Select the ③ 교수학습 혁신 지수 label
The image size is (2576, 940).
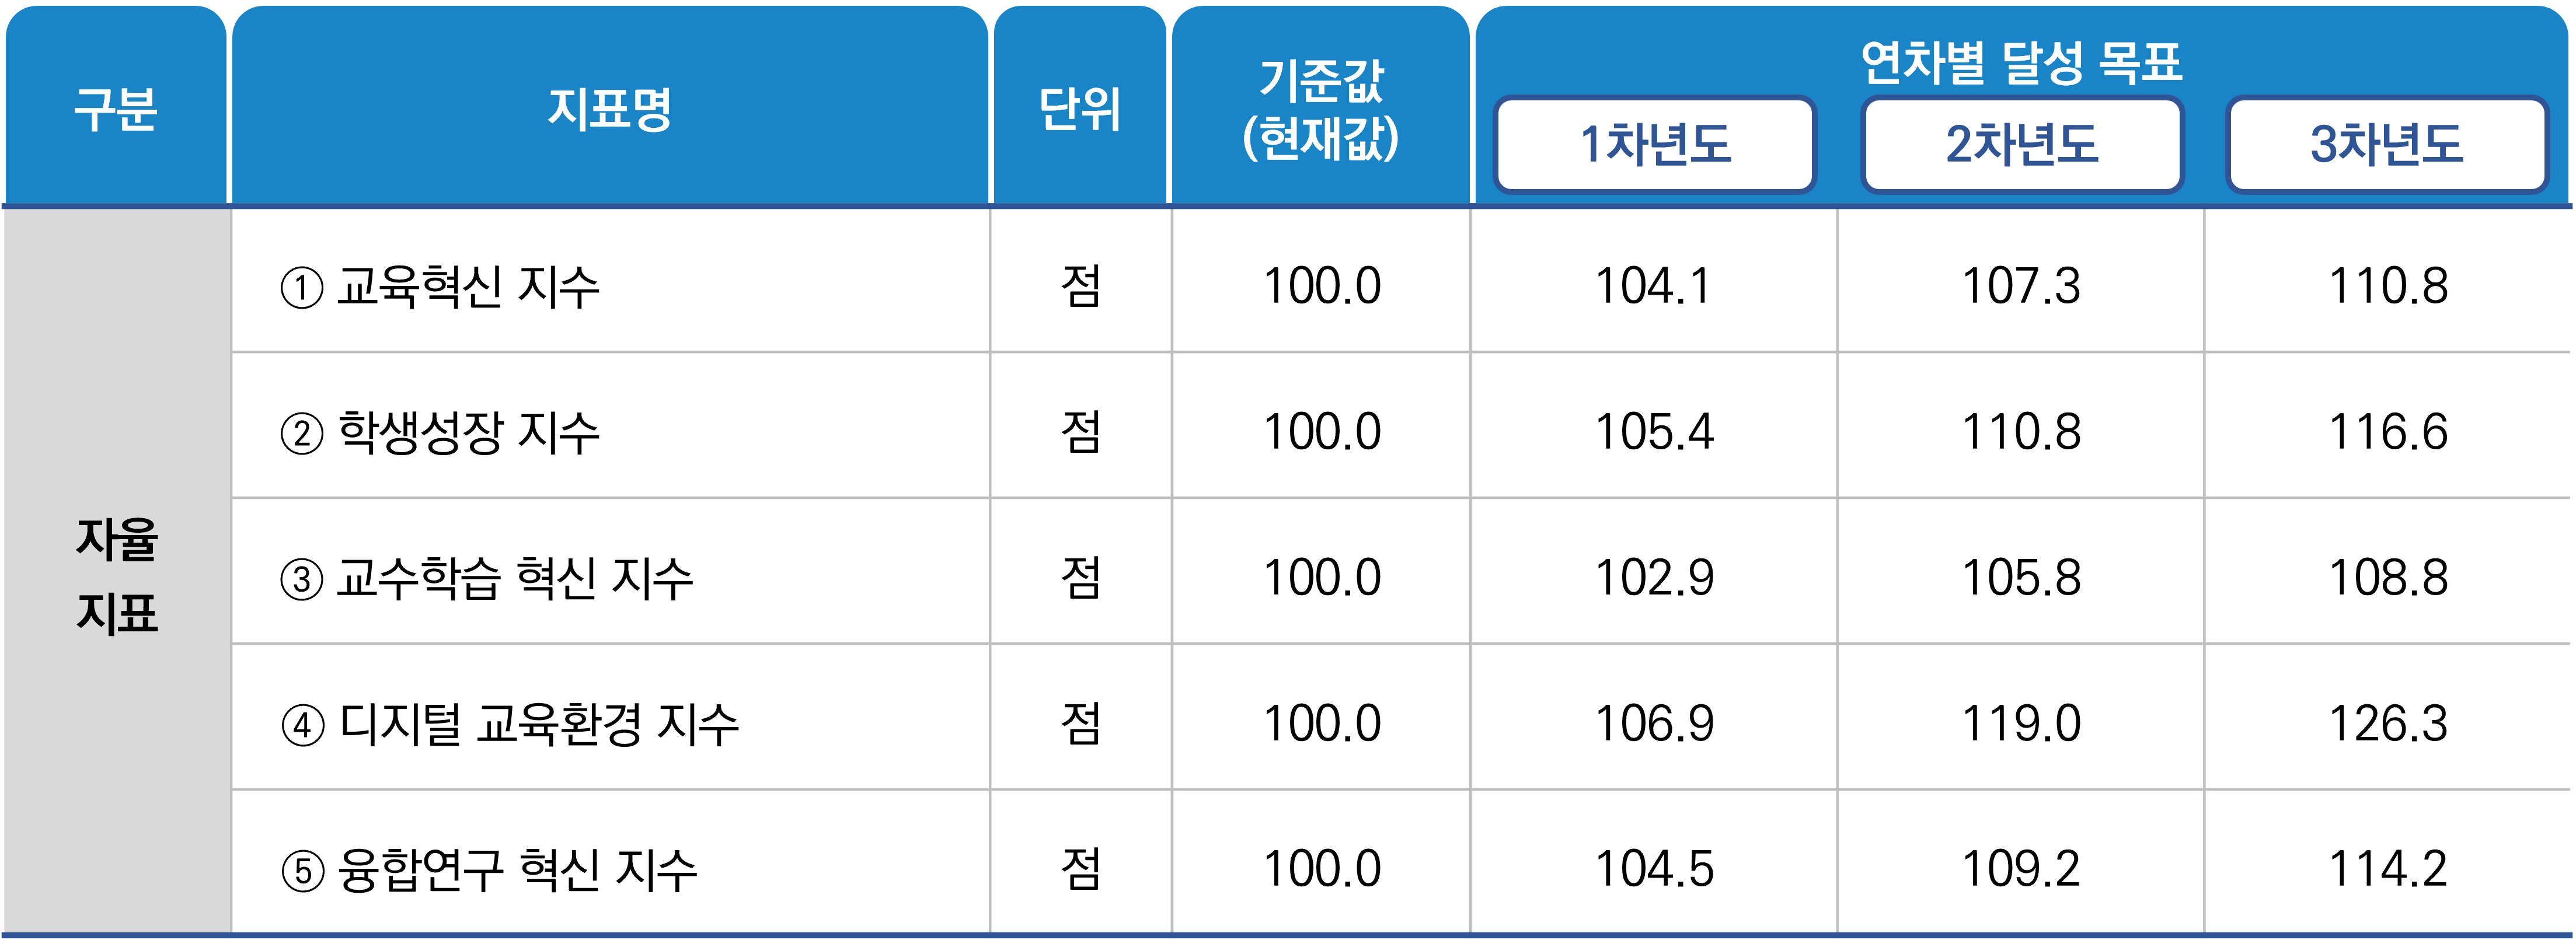click(486, 579)
